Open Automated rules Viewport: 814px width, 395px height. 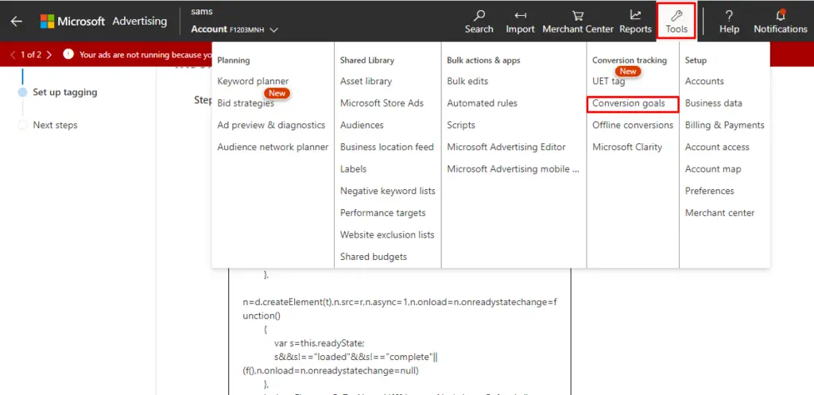pyautogui.click(x=482, y=103)
